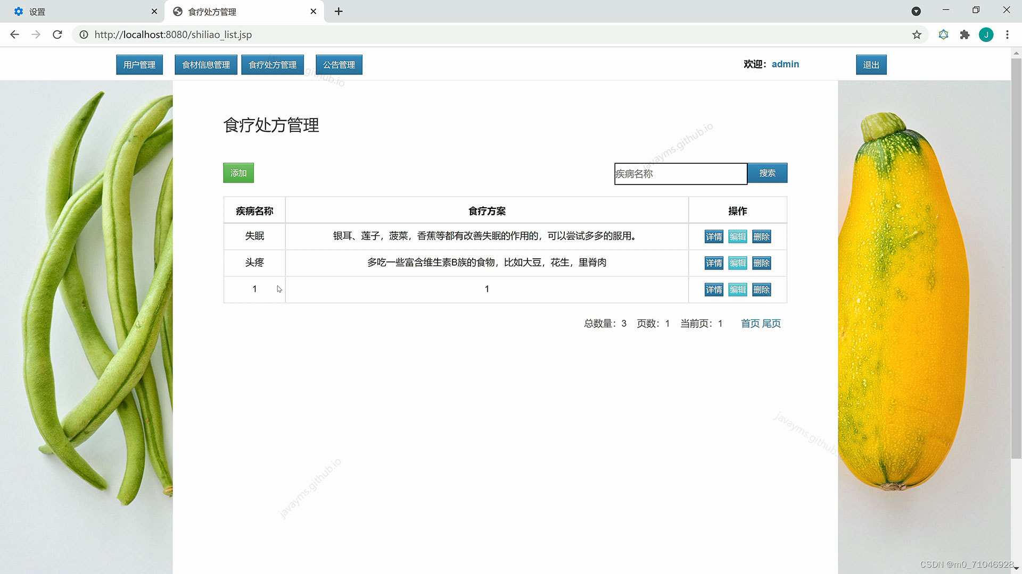This screenshot has height=574, width=1022.
Task: Close the 设置 tab
Action: tap(154, 11)
